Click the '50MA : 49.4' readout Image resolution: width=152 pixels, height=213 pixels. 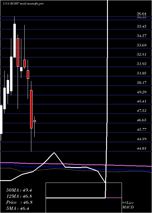click(19, 190)
